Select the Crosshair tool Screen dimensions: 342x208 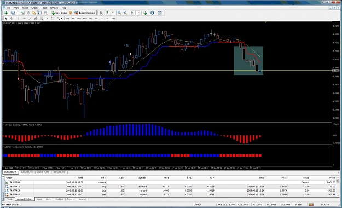(11, 18)
